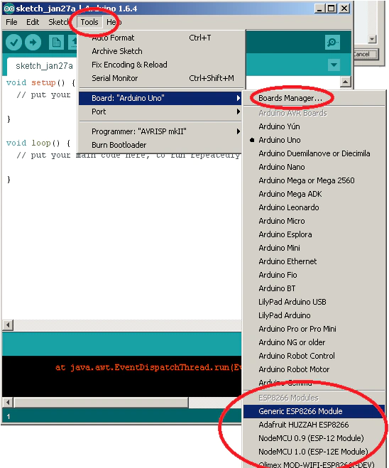389x468 pixels.
Task: Click the console horizontal scroll left arrow
Action: 8,402
